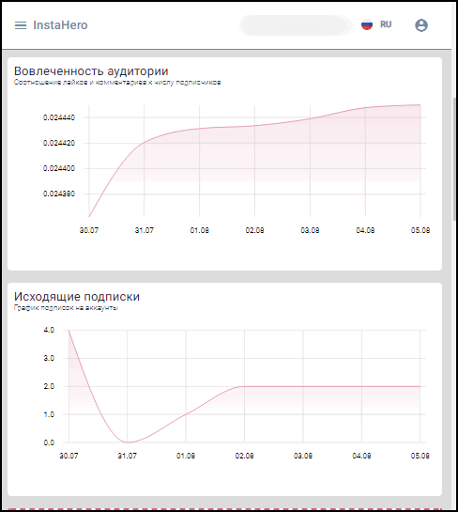Open the user account profile icon

[421, 25]
